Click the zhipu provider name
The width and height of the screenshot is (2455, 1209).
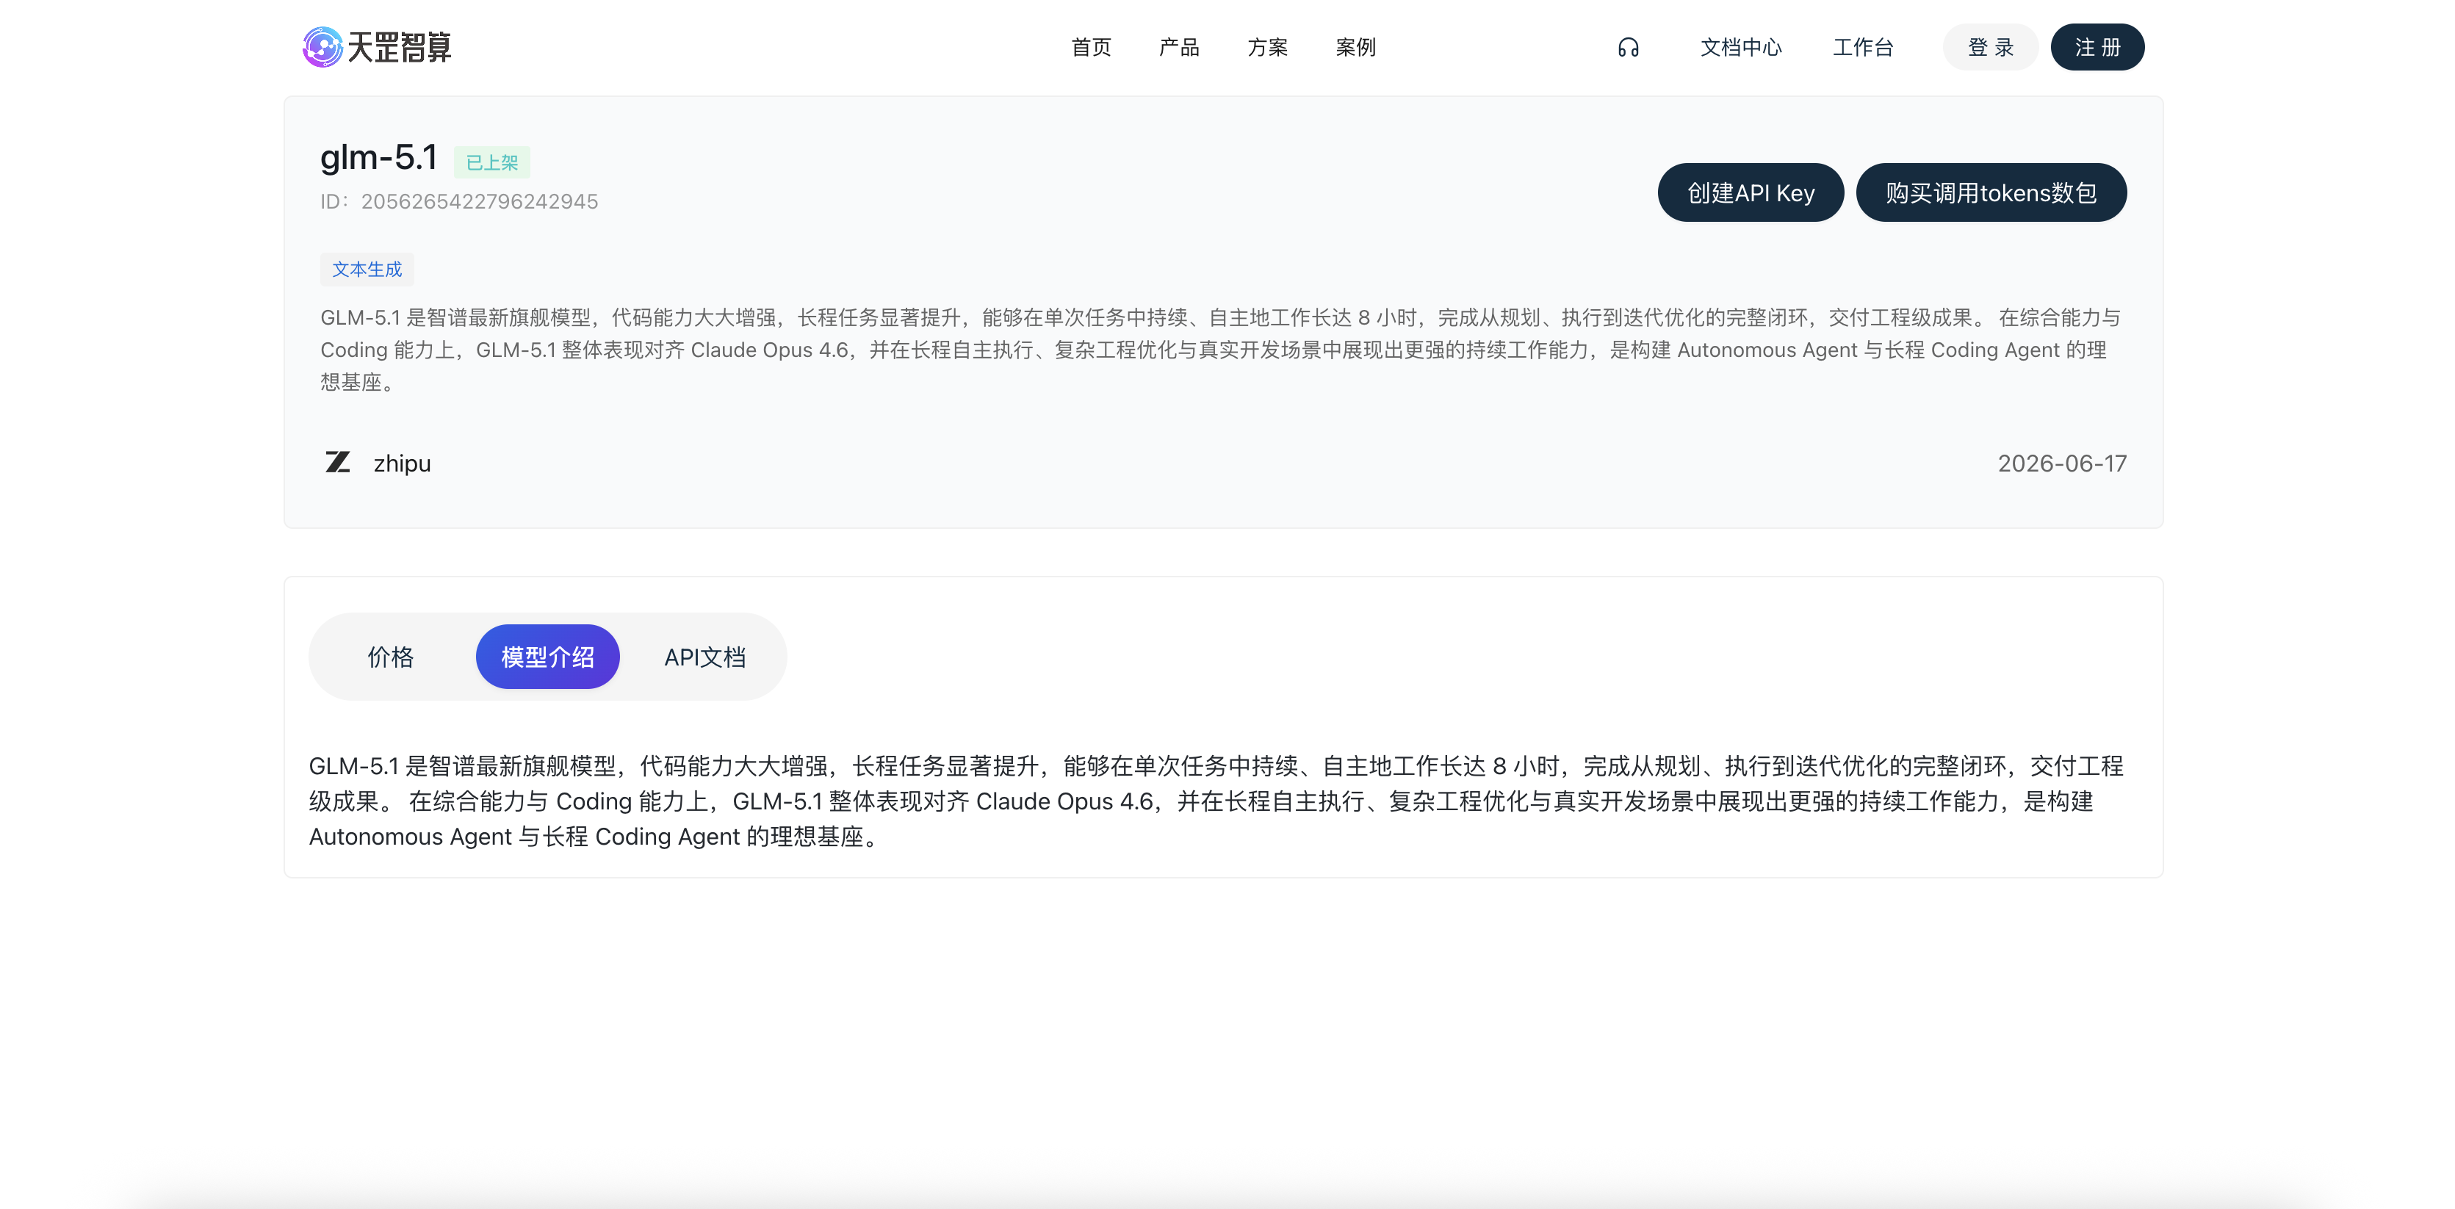point(402,464)
